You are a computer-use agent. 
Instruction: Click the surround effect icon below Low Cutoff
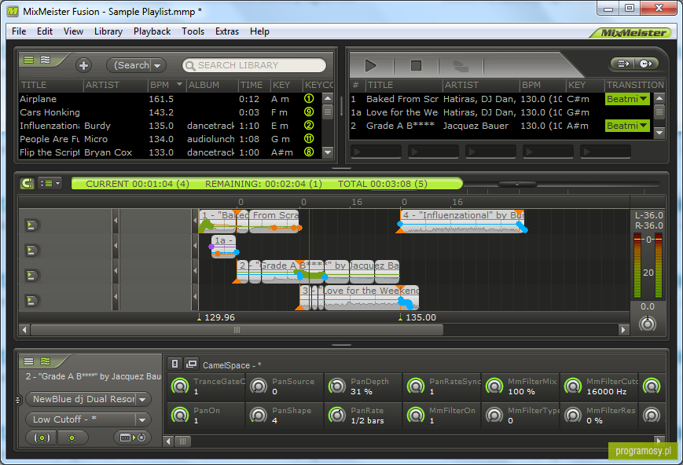click(x=42, y=438)
